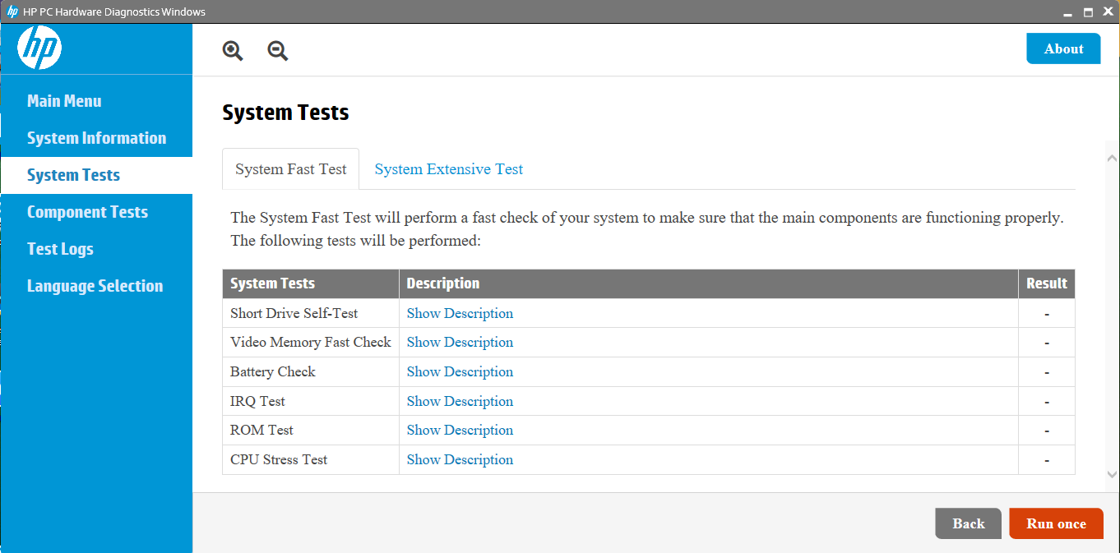Show ROM Test description
The image size is (1120, 553).
tap(460, 430)
